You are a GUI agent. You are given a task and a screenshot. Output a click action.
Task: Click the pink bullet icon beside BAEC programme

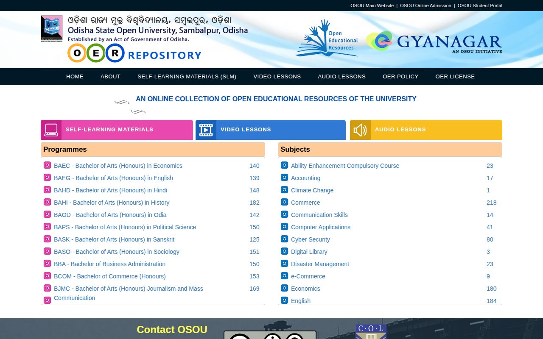click(48, 165)
